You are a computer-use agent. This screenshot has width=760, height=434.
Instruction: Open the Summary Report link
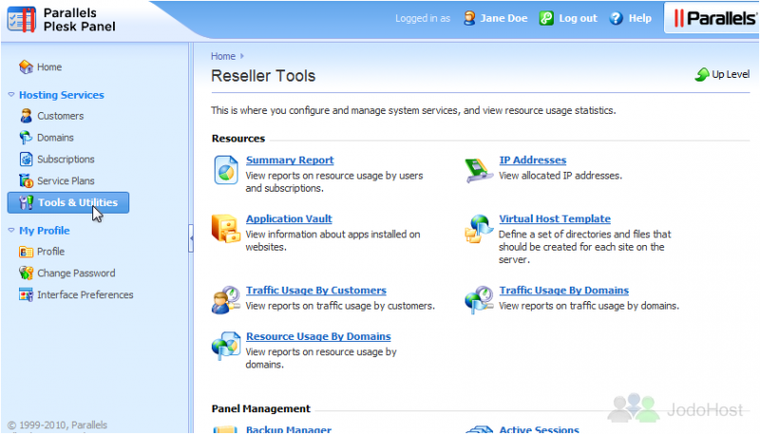[290, 160]
